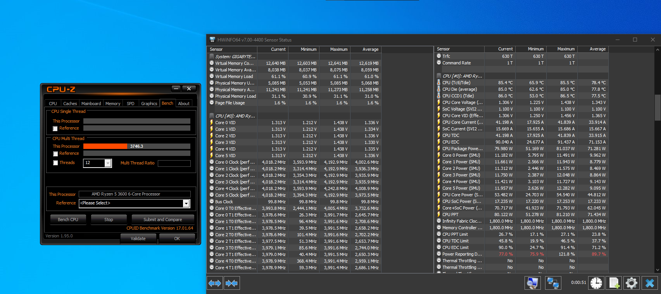Click the left panel Sensor column header
Image resolution: width=661 pixels, height=294 pixels.
[x=232, y=49]
